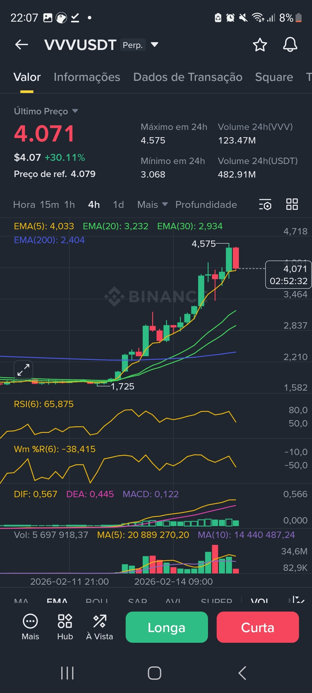This screenshot has width=312, height=693.
Task: Toggle the AVL indicator
Action: (173, 601)
